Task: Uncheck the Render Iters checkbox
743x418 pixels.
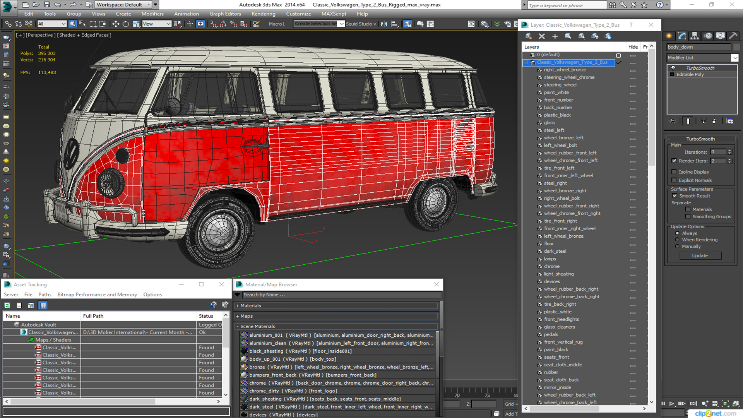Action: tap(674, 161)
